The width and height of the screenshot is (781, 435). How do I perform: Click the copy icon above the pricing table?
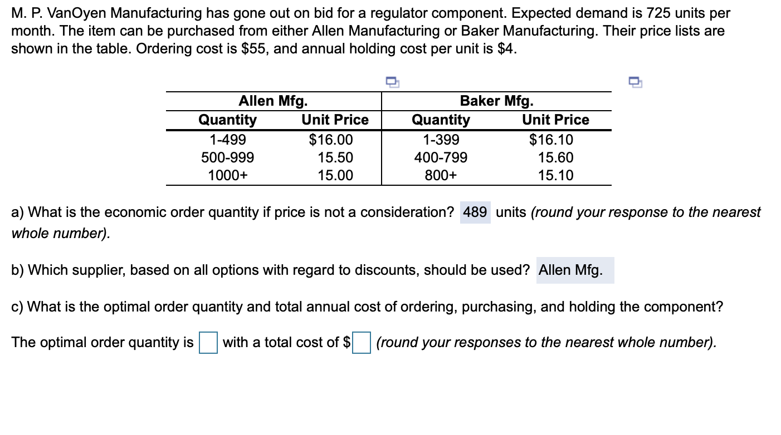[x=392, y=82]
